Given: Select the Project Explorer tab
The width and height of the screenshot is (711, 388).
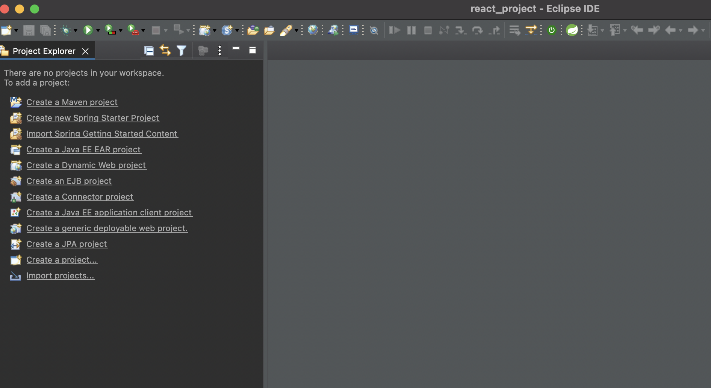Looking at the screenshot, I should (x=44, y=51).
